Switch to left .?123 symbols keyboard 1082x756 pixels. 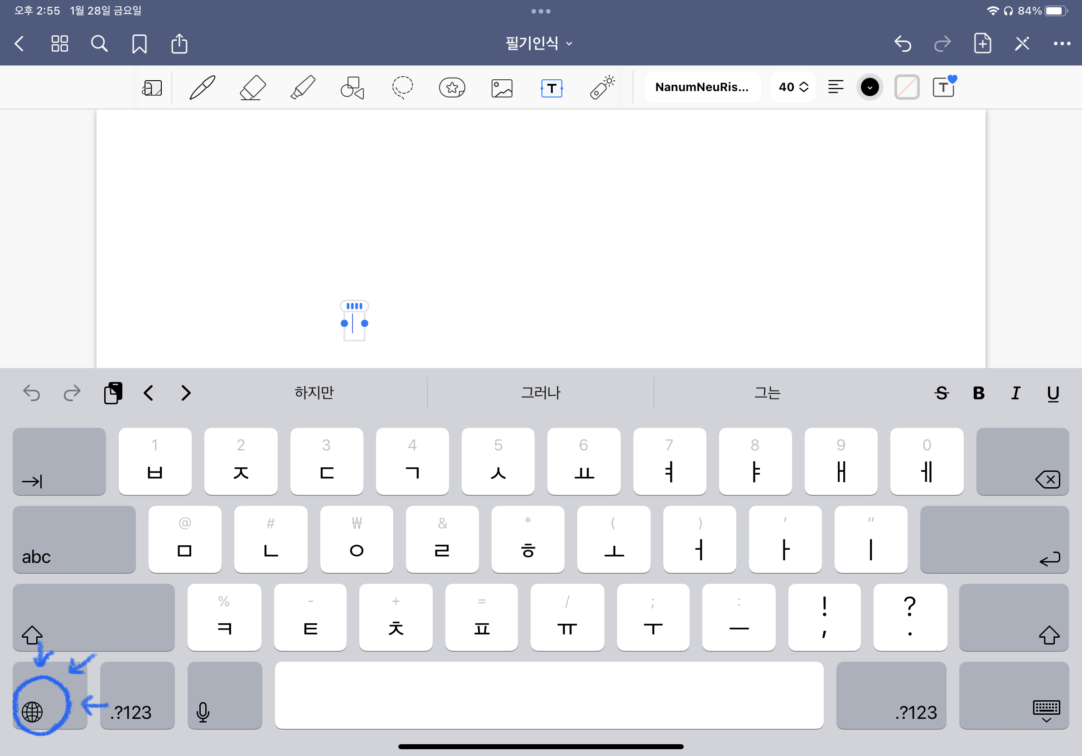(x=138, y=696)
